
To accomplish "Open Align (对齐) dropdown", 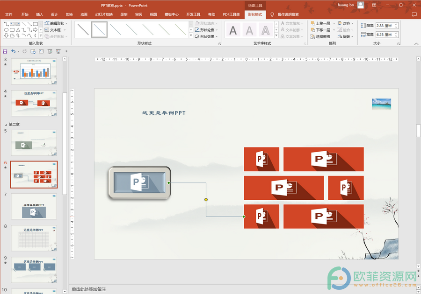I will coord(346,23).
